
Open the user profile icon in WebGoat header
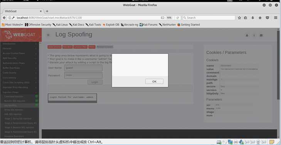click(x=247, y=35)
